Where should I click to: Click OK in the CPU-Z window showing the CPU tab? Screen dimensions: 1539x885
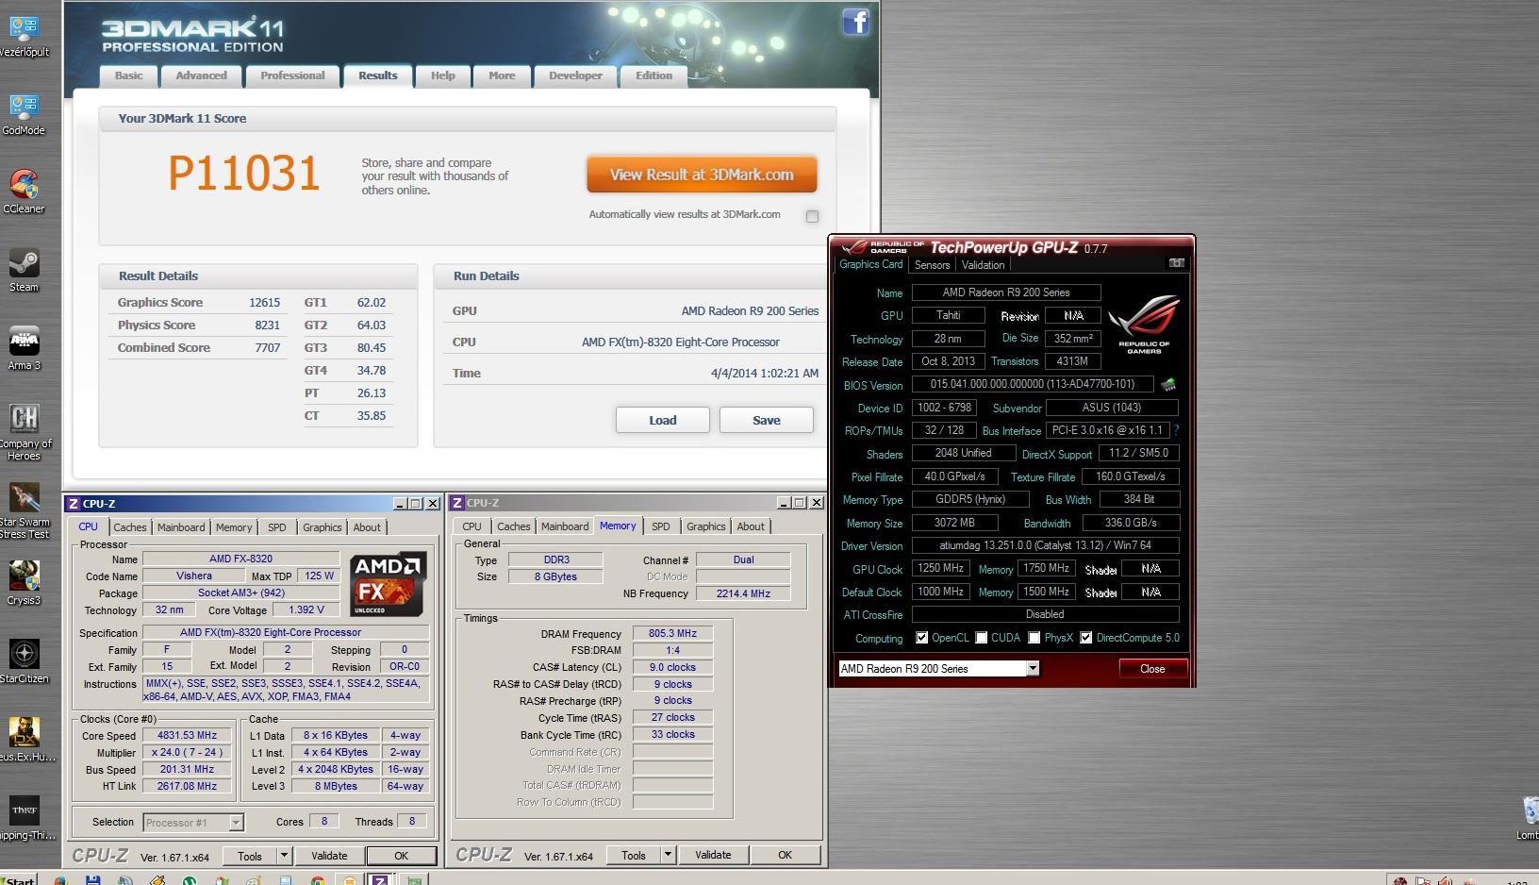coord(401,856)
